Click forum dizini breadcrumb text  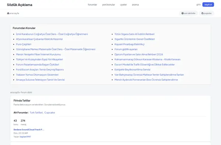point(27,92)
